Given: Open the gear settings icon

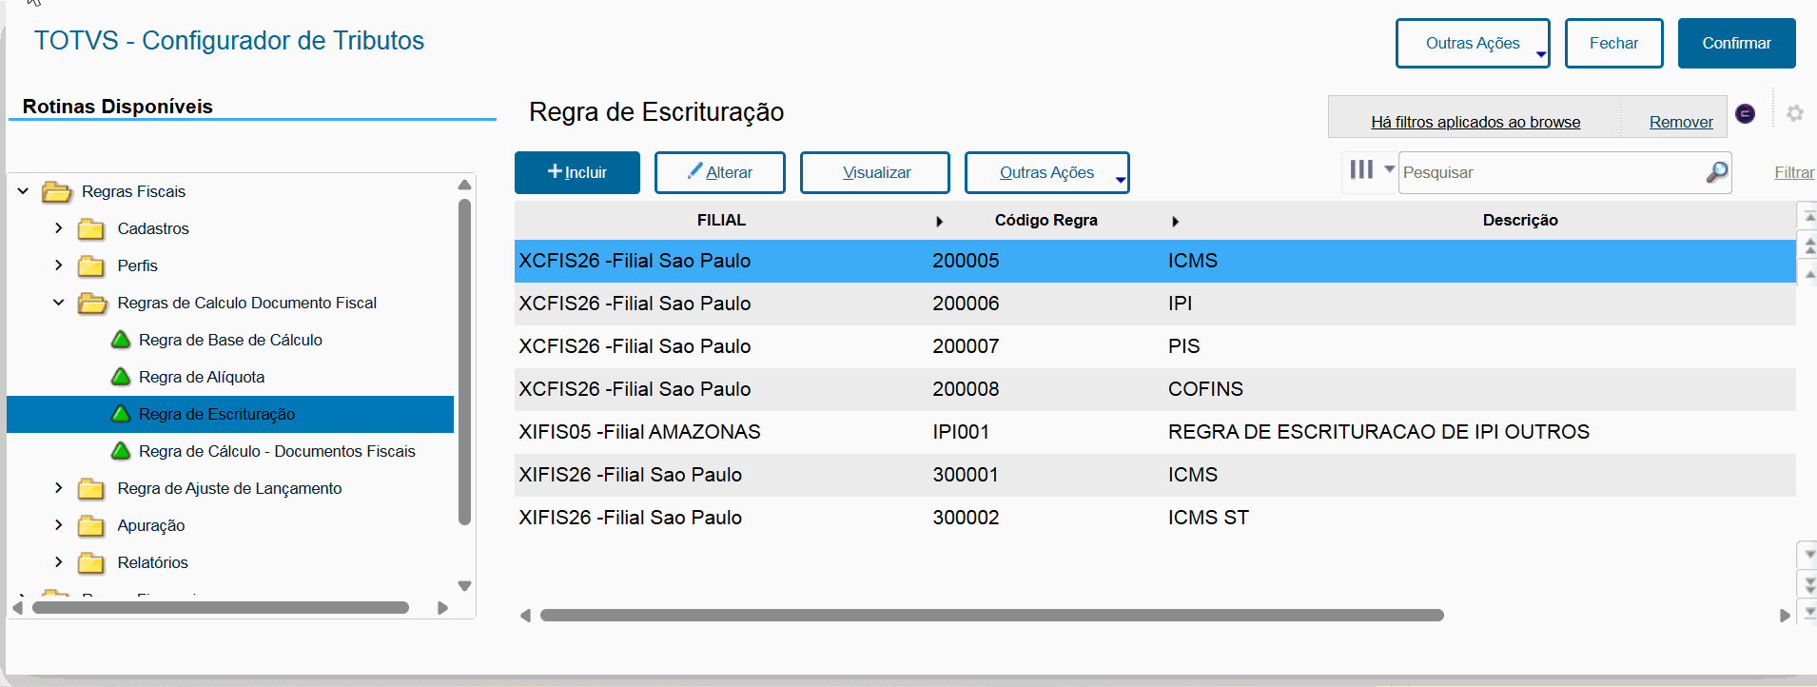Looking at the screenshot, I should pyautogui.click(x=1794, y=113).
